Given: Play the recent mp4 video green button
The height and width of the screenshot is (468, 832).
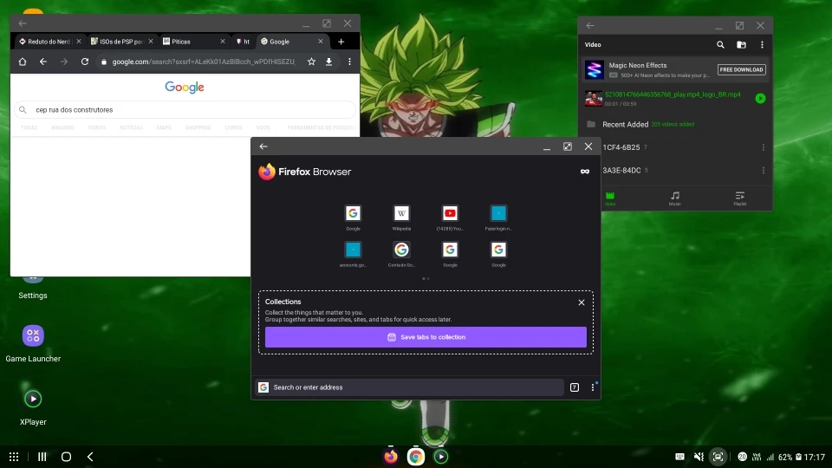Looking at the screenshot, I should click(760, 98).
